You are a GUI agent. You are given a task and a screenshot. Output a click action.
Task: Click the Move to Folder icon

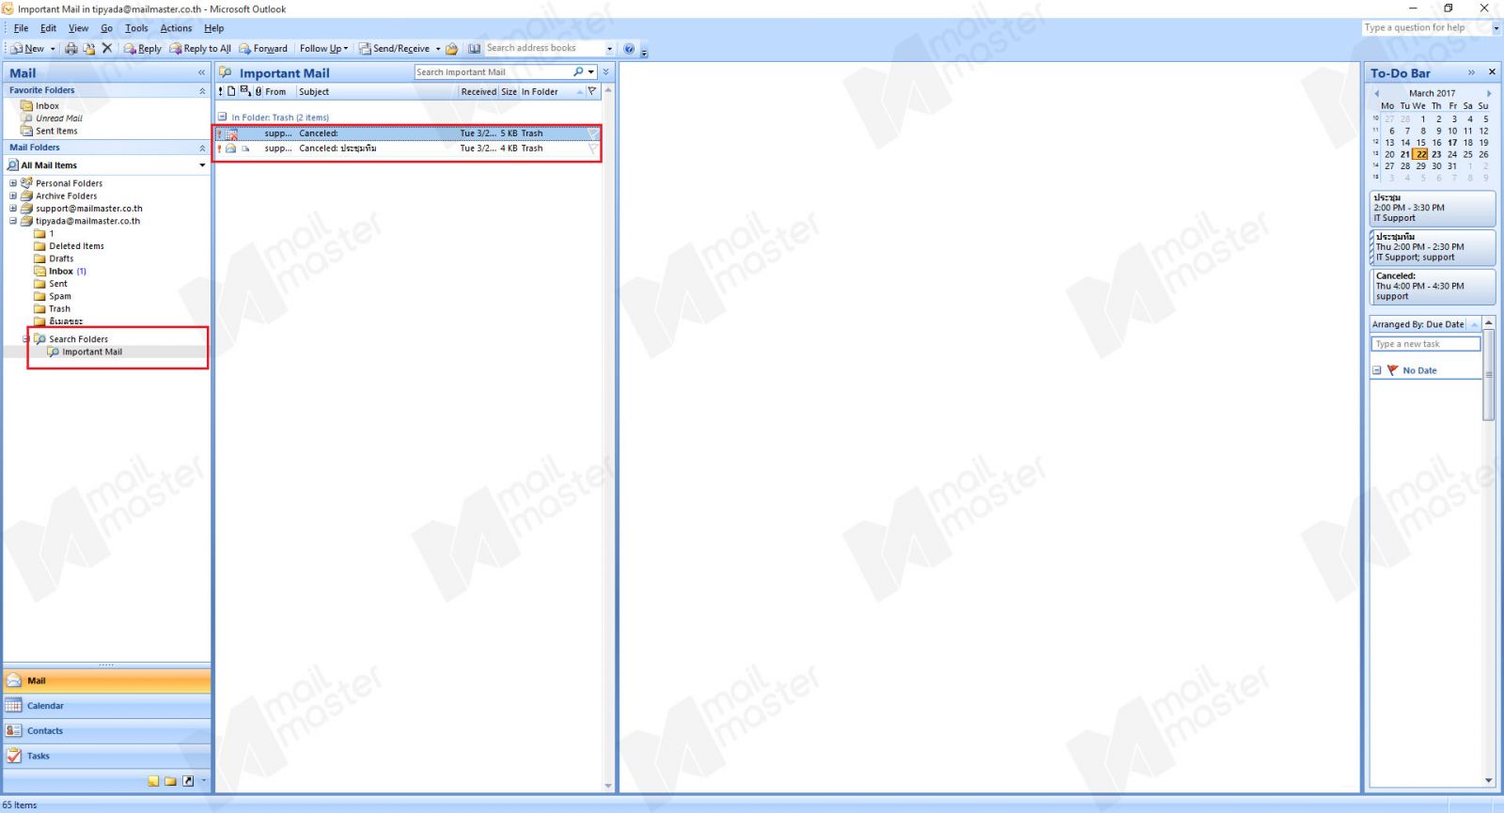pyautogui.click(x=89, y=48)
